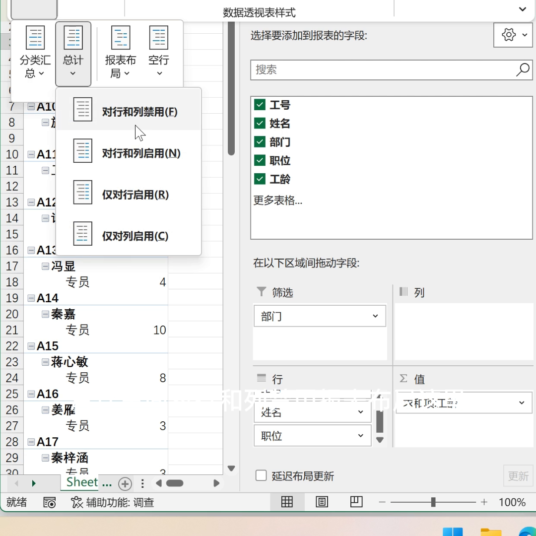Choose 对行和列启用(N) option
Screen dimensions: 536x536
click(x=129, y=152)
